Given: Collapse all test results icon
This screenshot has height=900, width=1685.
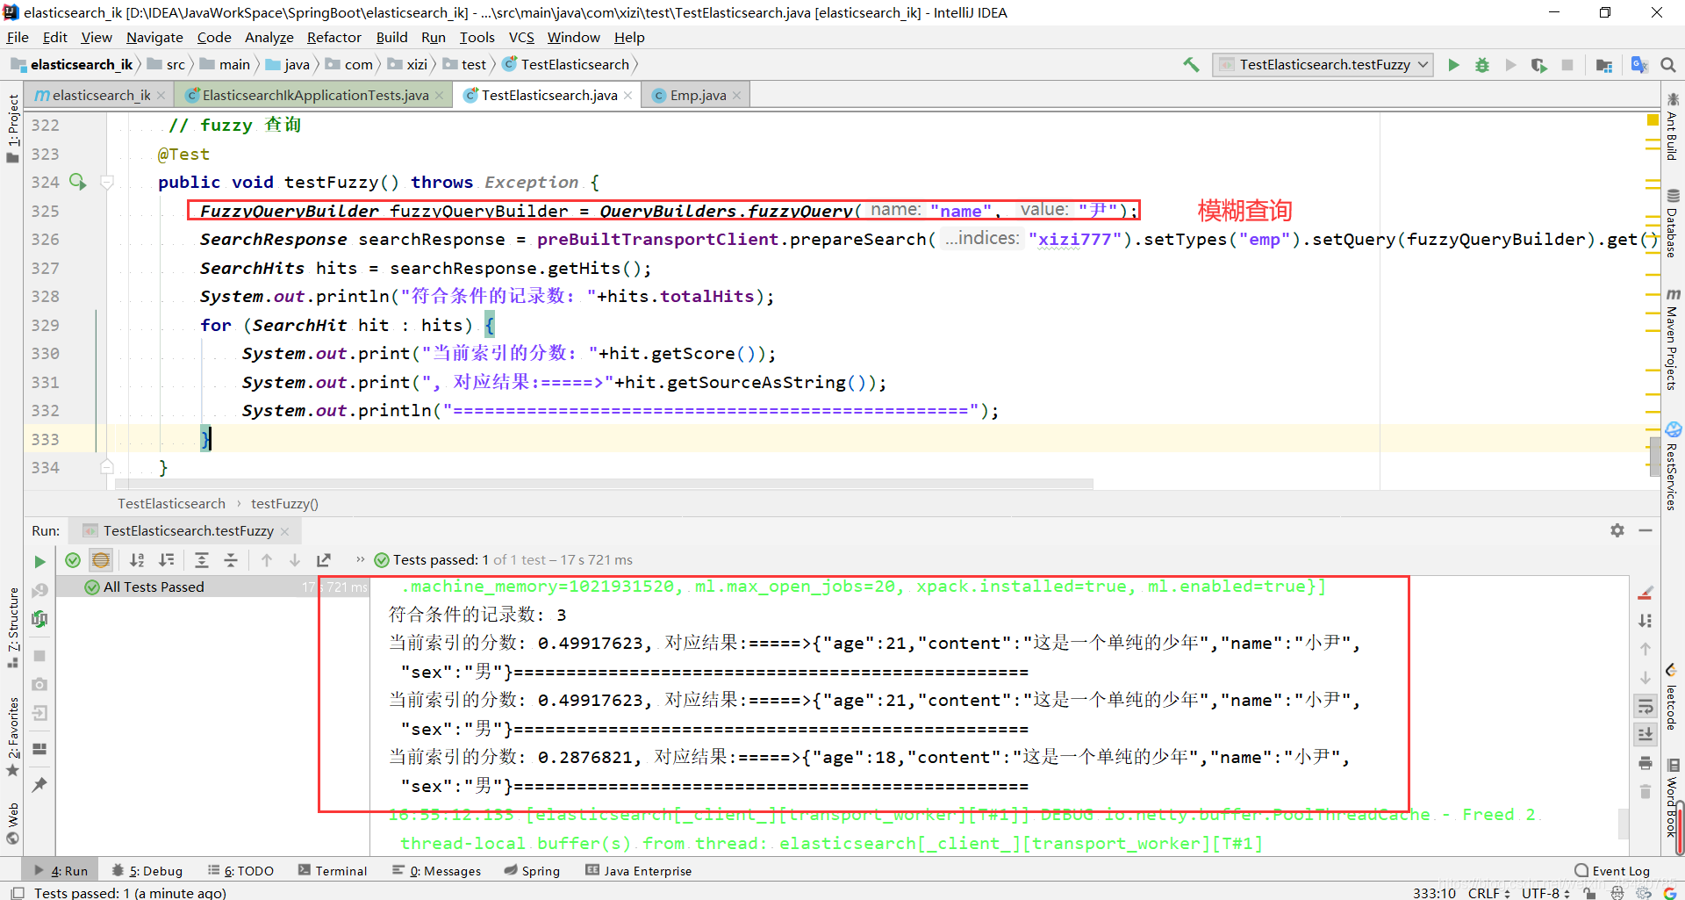Looking at the screenshot, I should [x=231, y=560].
